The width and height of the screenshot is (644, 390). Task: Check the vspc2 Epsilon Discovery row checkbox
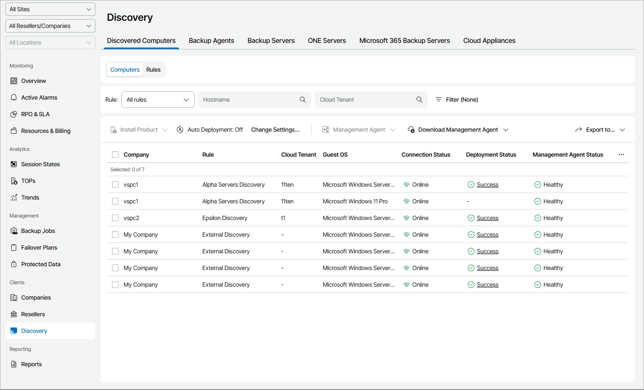click(x=115, y=218)
